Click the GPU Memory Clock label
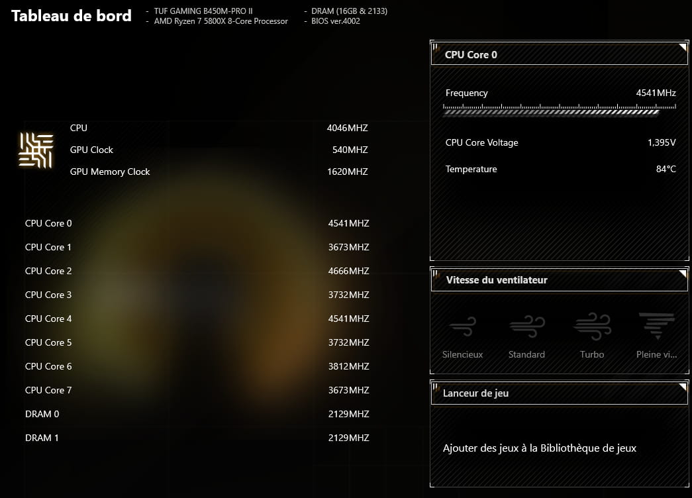 point(110,172)
